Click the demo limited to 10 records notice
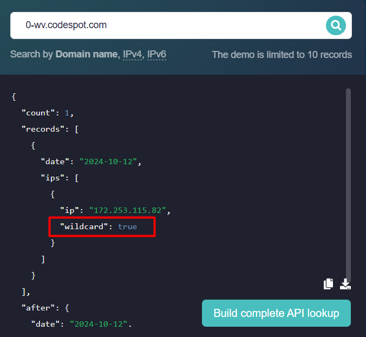The height and width of the screenshot is (337, 366). click(282, 55)
